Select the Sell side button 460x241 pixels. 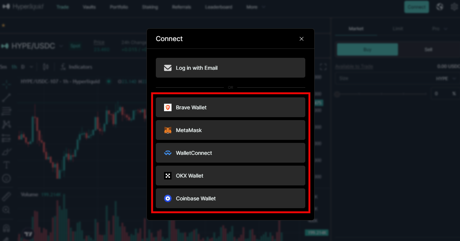pyautogui.click(x=428, y=50)
